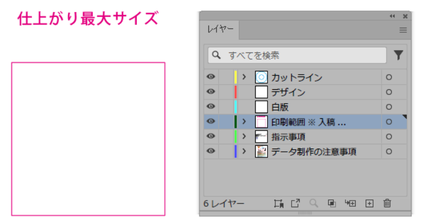
Task: Click target circle of カットライン layer
Action: [x=389, y=77]
